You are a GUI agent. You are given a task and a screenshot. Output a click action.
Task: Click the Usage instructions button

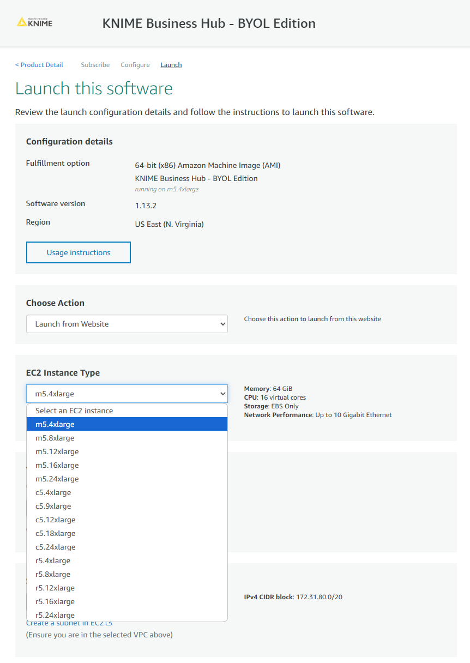tap(79, 252)
